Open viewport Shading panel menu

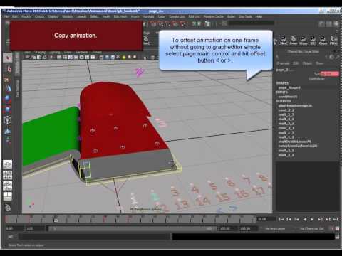40,52
